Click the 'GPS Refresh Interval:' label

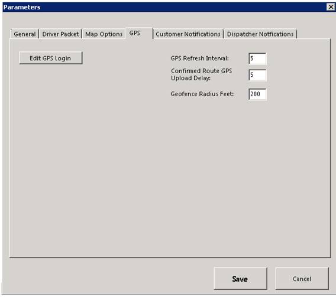(x=200, y=58)
